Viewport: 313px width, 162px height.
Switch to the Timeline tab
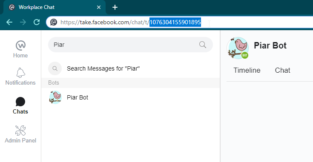(247, 70)
